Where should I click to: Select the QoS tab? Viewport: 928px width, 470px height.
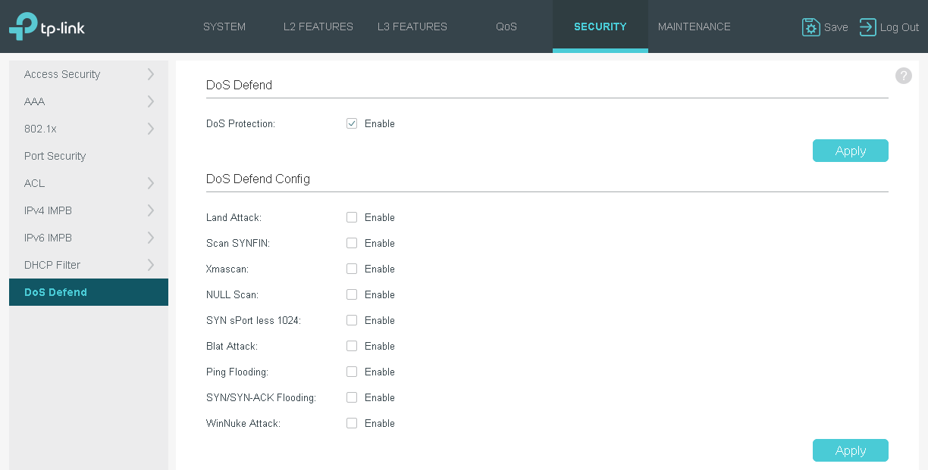coord(506,26)
